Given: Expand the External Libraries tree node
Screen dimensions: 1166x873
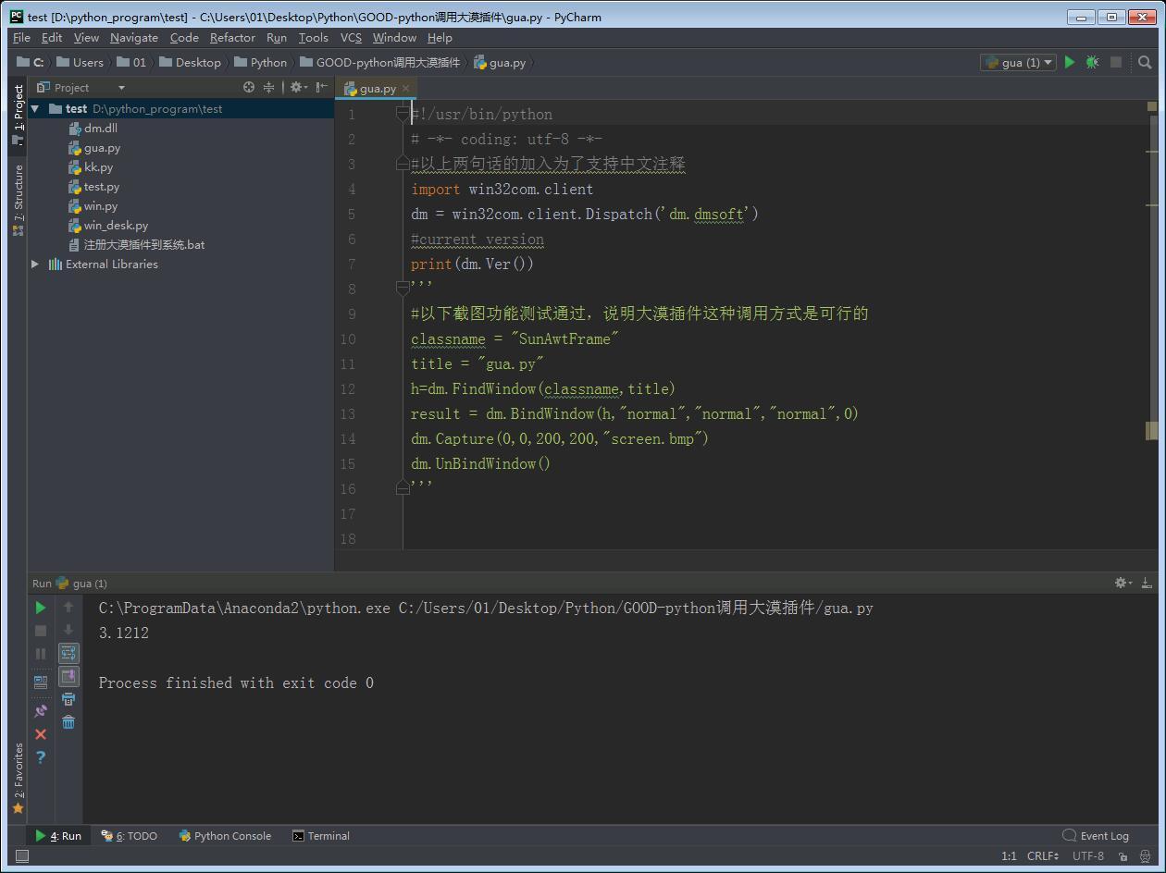Looking at the screenshot, I should click(x=35, y=264).
